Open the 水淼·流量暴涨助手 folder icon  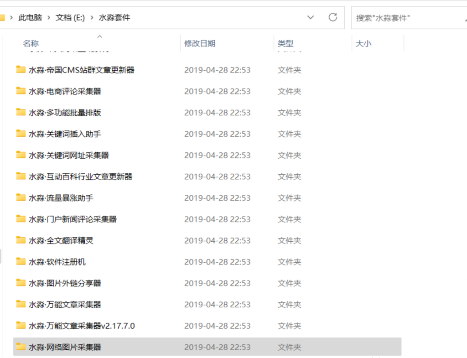[21, 198]
